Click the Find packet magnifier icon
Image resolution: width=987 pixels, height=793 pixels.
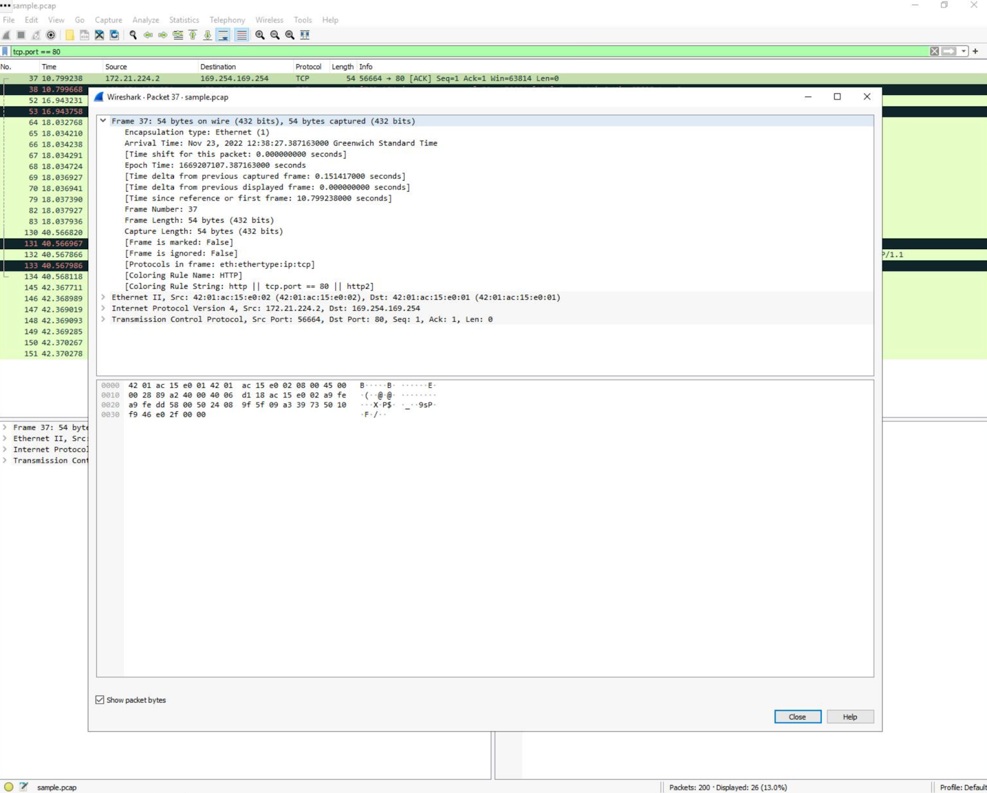tap(133, 35)
